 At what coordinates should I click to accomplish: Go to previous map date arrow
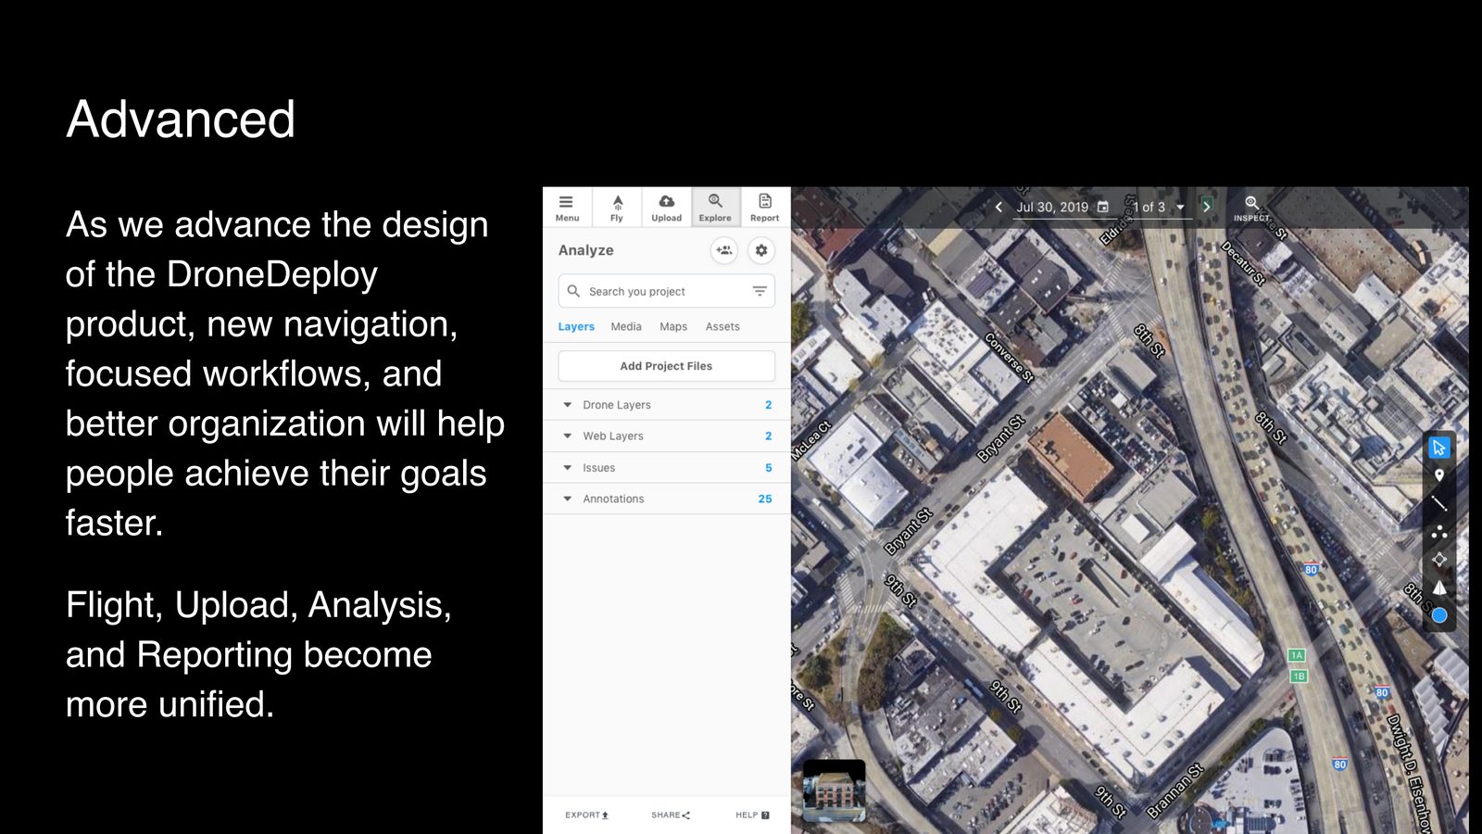coord(998,208)
